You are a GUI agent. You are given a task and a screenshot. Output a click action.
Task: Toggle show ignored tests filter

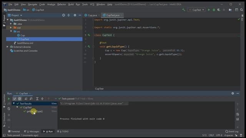pyautogui.click(x=20, y=99)
